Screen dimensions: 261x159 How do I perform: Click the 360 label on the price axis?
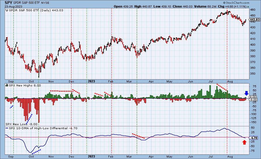pyautogui.click(x=253, y=68)
